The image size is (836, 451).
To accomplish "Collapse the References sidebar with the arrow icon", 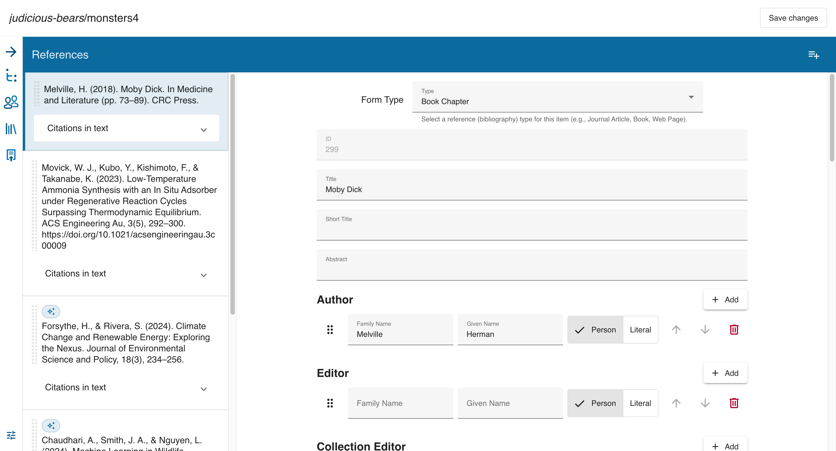I will (11, 52).
